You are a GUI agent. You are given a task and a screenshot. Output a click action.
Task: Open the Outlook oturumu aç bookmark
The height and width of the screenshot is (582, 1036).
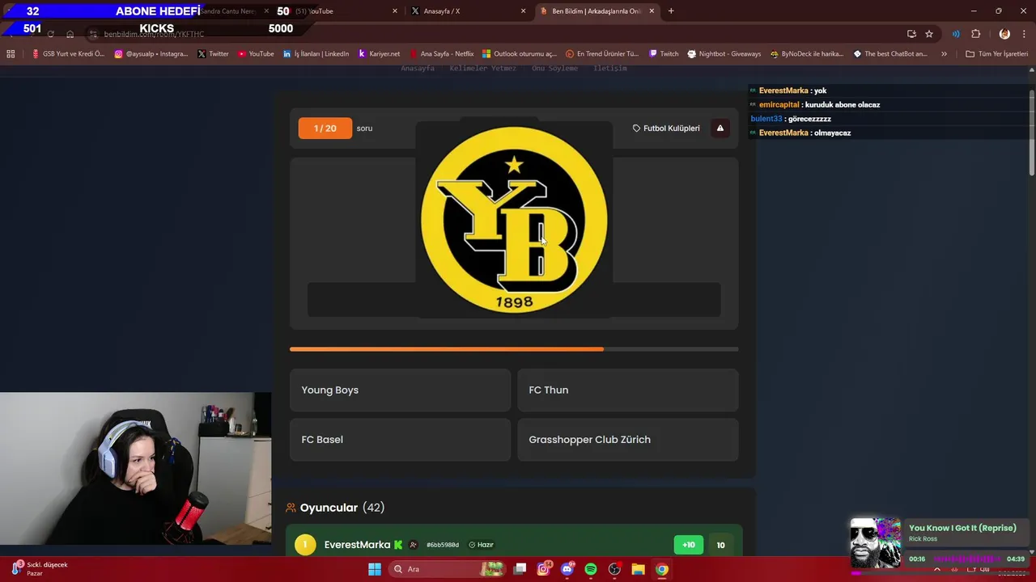pos(520,54)
